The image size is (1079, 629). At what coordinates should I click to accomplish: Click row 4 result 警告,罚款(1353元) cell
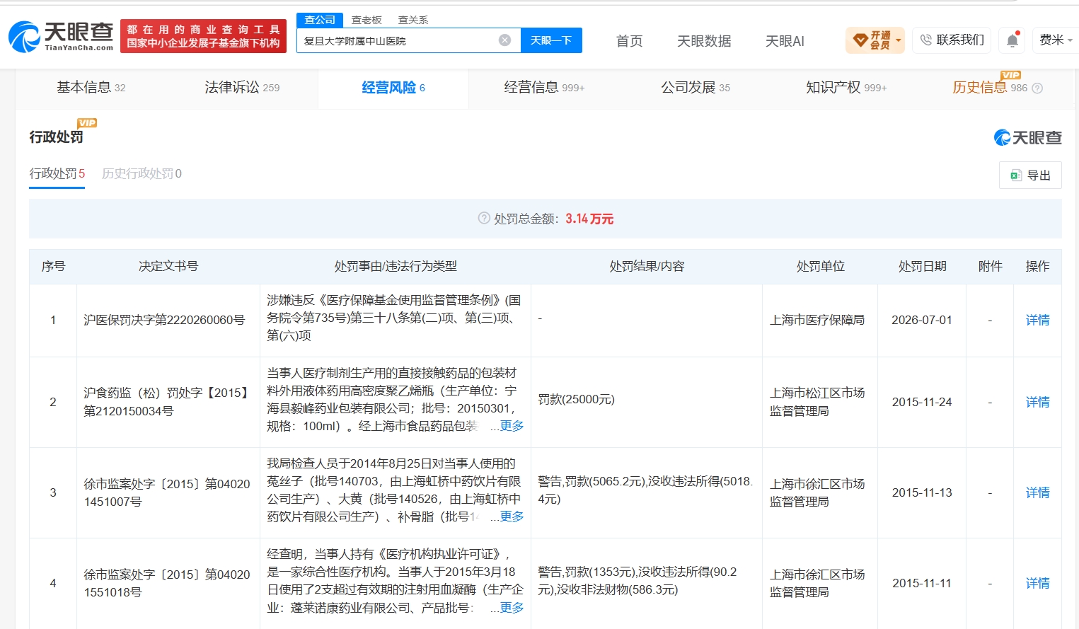[x=637, y=580]
